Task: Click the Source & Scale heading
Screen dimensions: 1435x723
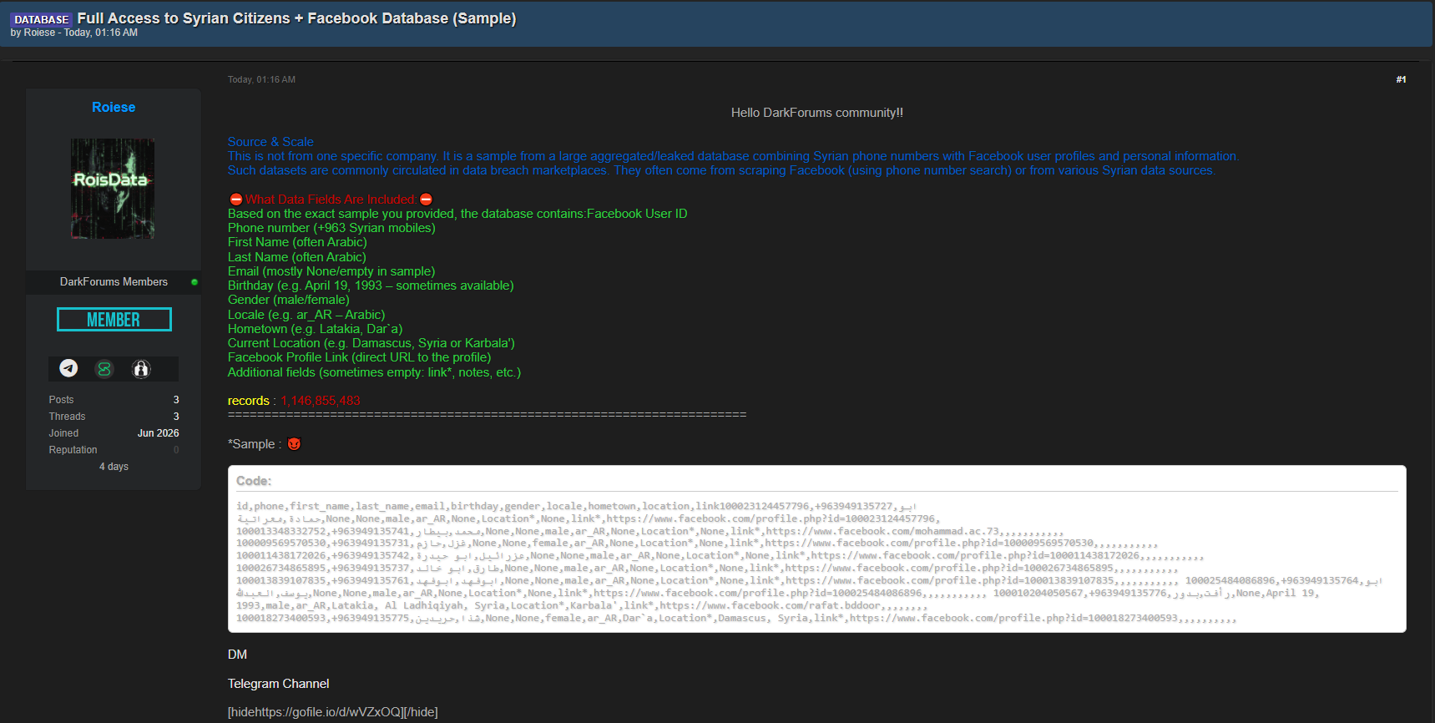Action: [x=270, y=142]
